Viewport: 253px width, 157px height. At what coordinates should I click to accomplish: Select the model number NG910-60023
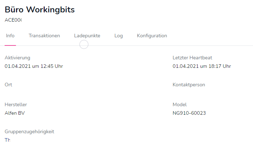[x=189, y=113]
